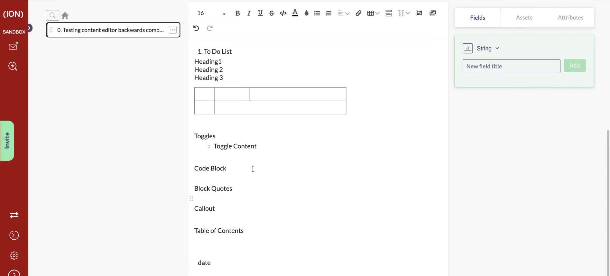The image size is (610, 276).
Task: Open the font size 16 dropdown
Action: point(211,13)
